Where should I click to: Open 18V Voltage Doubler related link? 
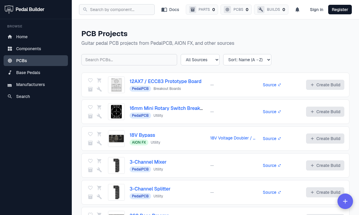[x=233, y=138]
